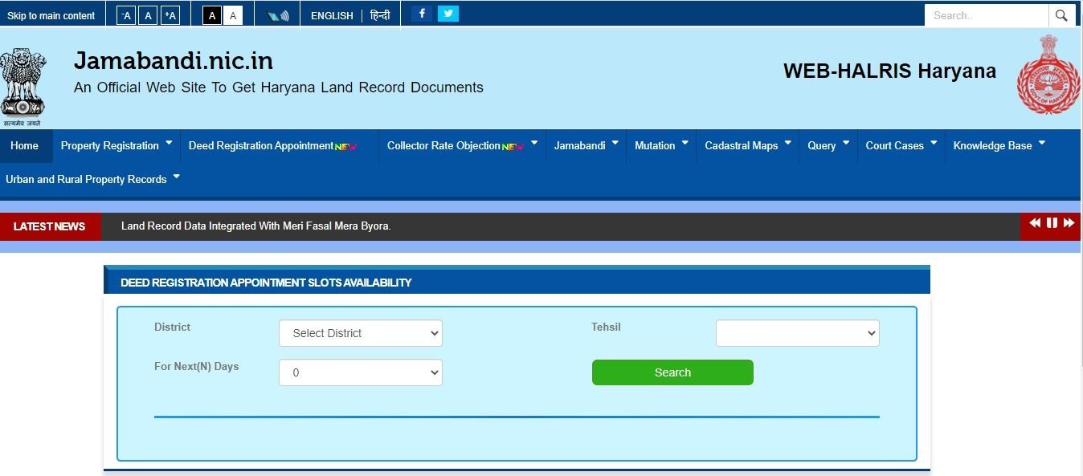Activate the screen reader speaker icon
Viewport: 1083px width, 476px height.
[276, 14]
